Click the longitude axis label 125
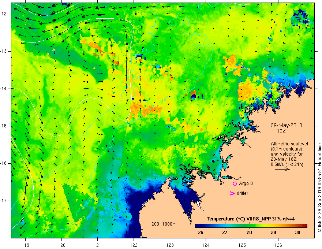This screenshot has height=249, width=322. tap(242, 245)
